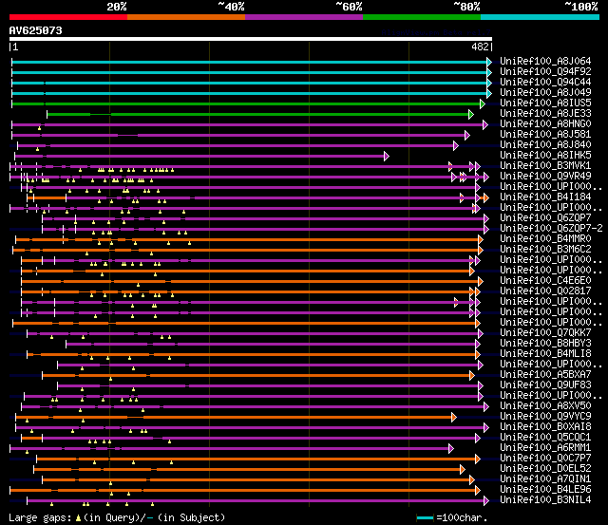
Task: Click the yellow query gap legend marker
Action: [x=78, y=518]
